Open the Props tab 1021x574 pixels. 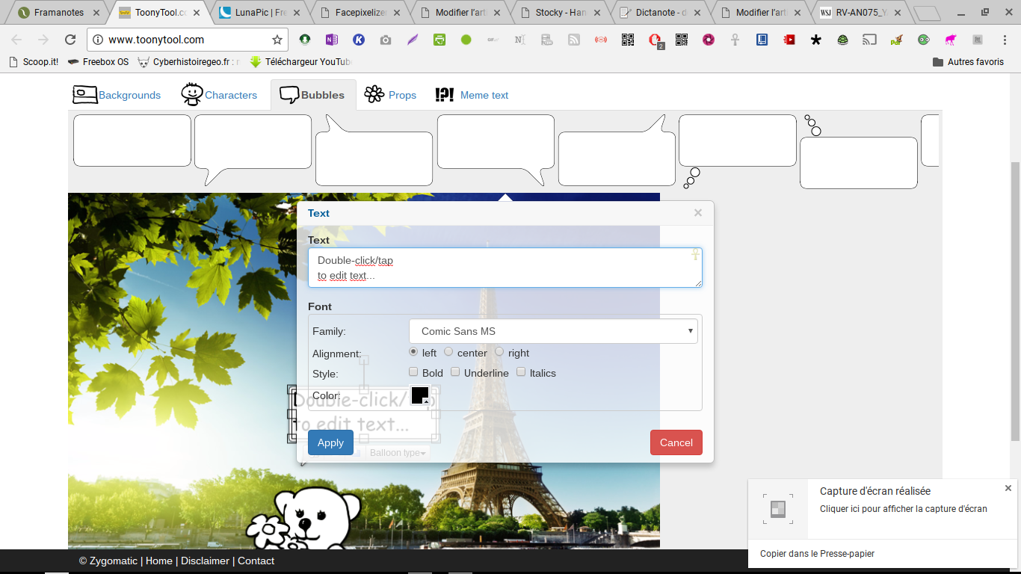390,95
